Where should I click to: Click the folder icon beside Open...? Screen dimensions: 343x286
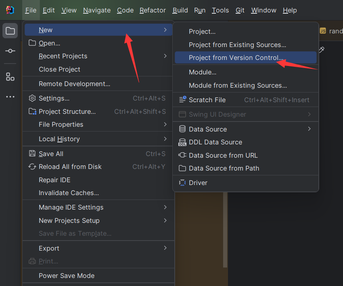pyautogui.click(x=32, y=43)
